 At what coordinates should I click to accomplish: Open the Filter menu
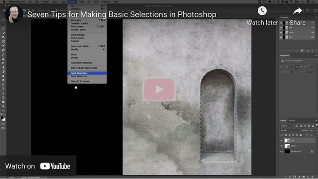[81, 2]
